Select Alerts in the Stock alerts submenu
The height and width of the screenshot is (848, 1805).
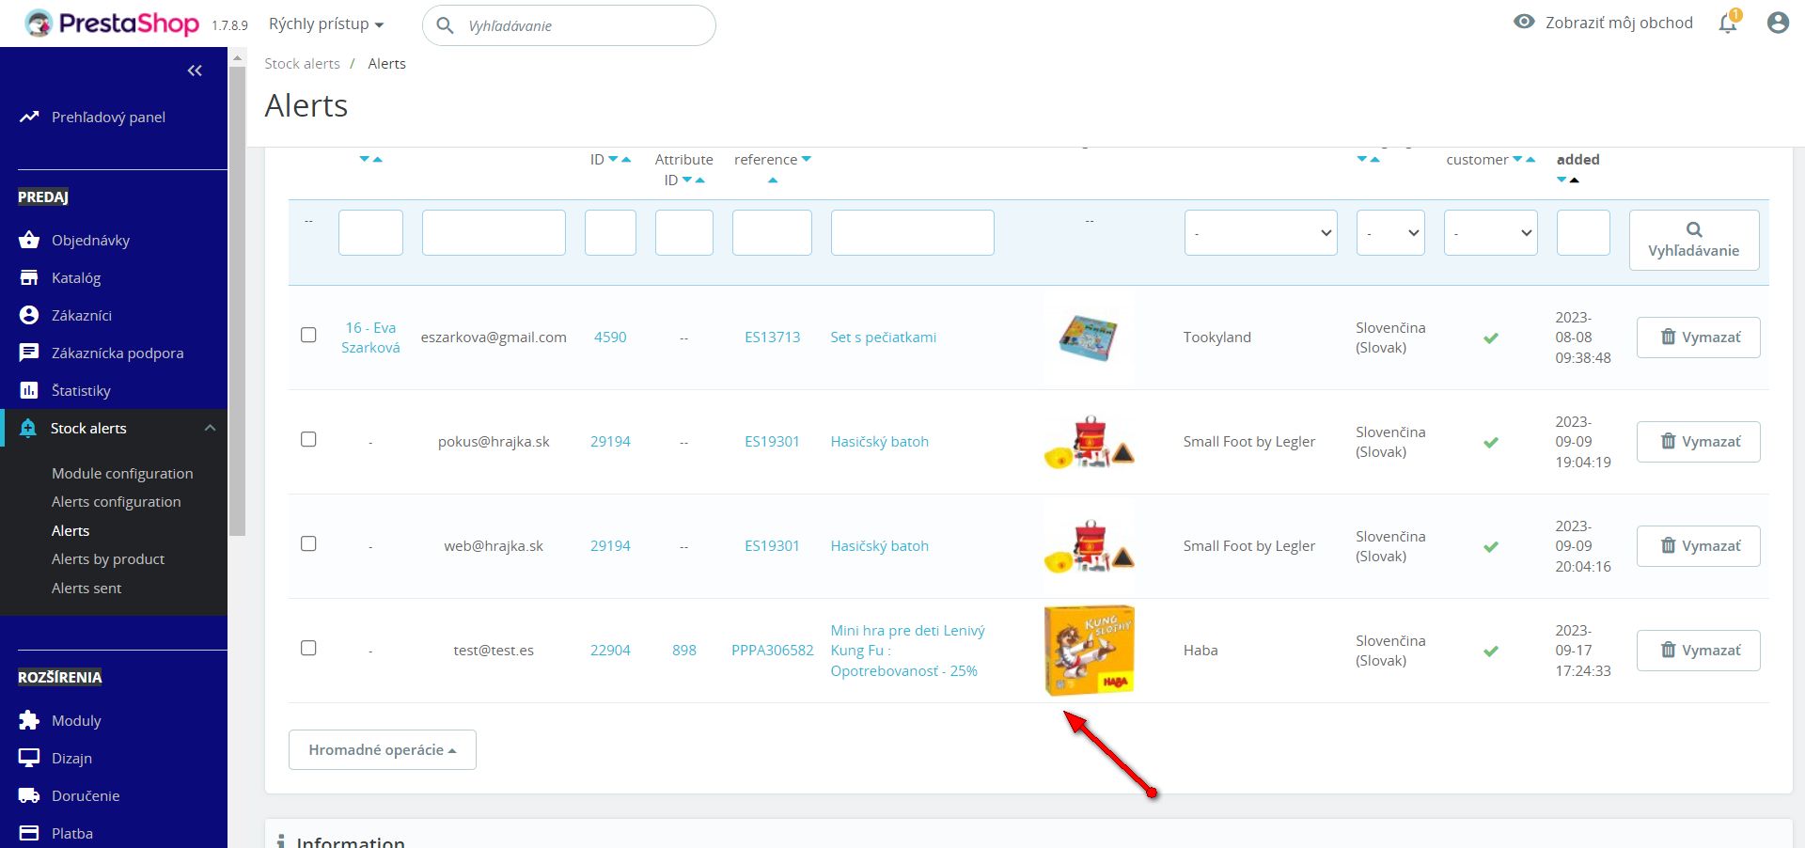pos(71,530)
